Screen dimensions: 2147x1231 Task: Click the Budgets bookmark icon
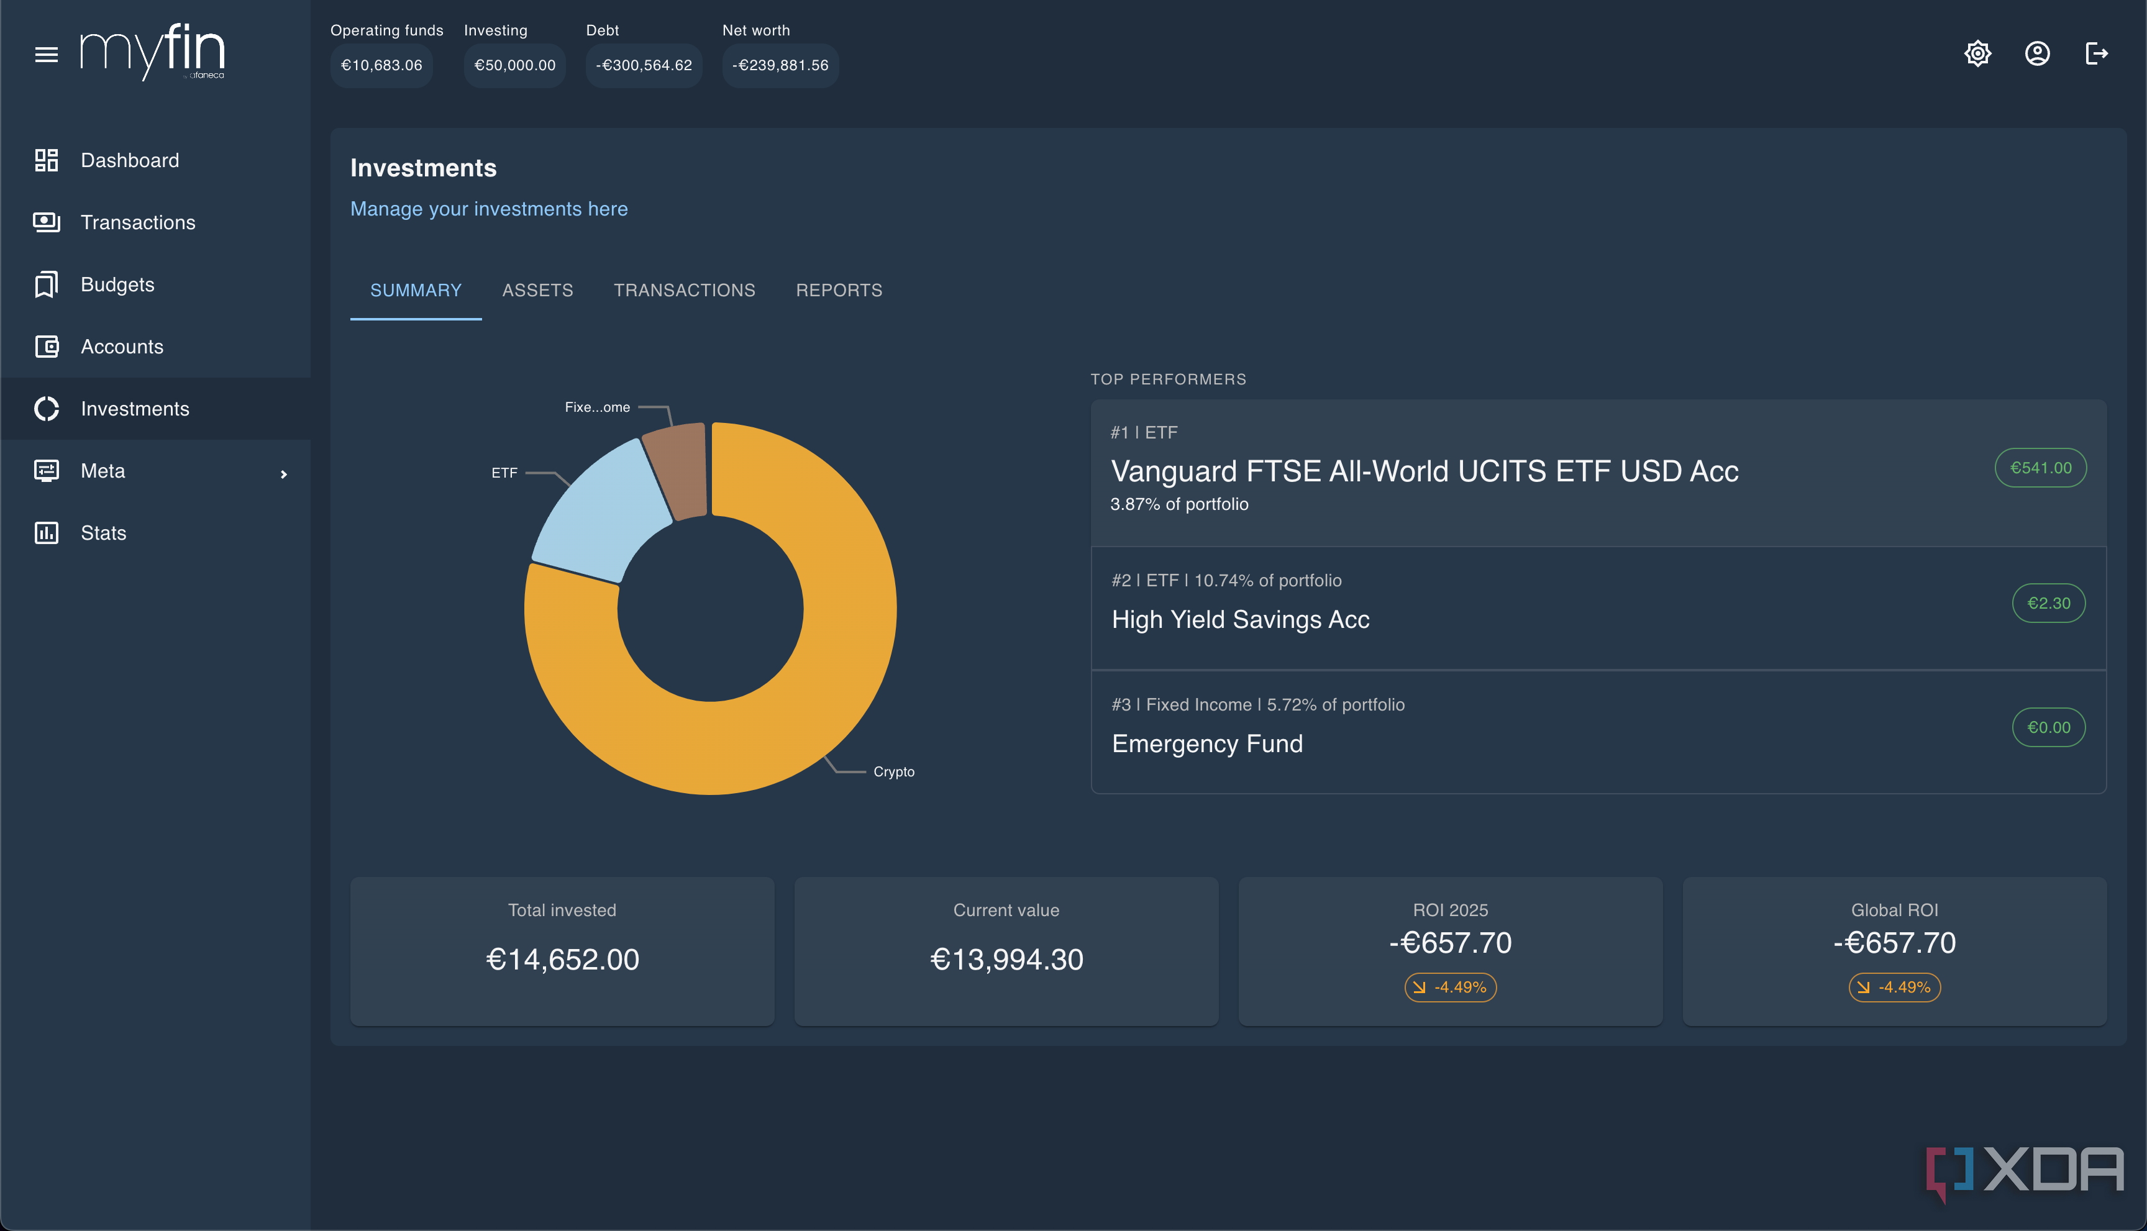(47, 284)
